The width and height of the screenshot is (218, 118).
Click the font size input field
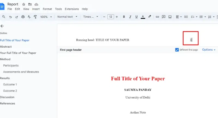pyautogui.click(x=111, y=17)
